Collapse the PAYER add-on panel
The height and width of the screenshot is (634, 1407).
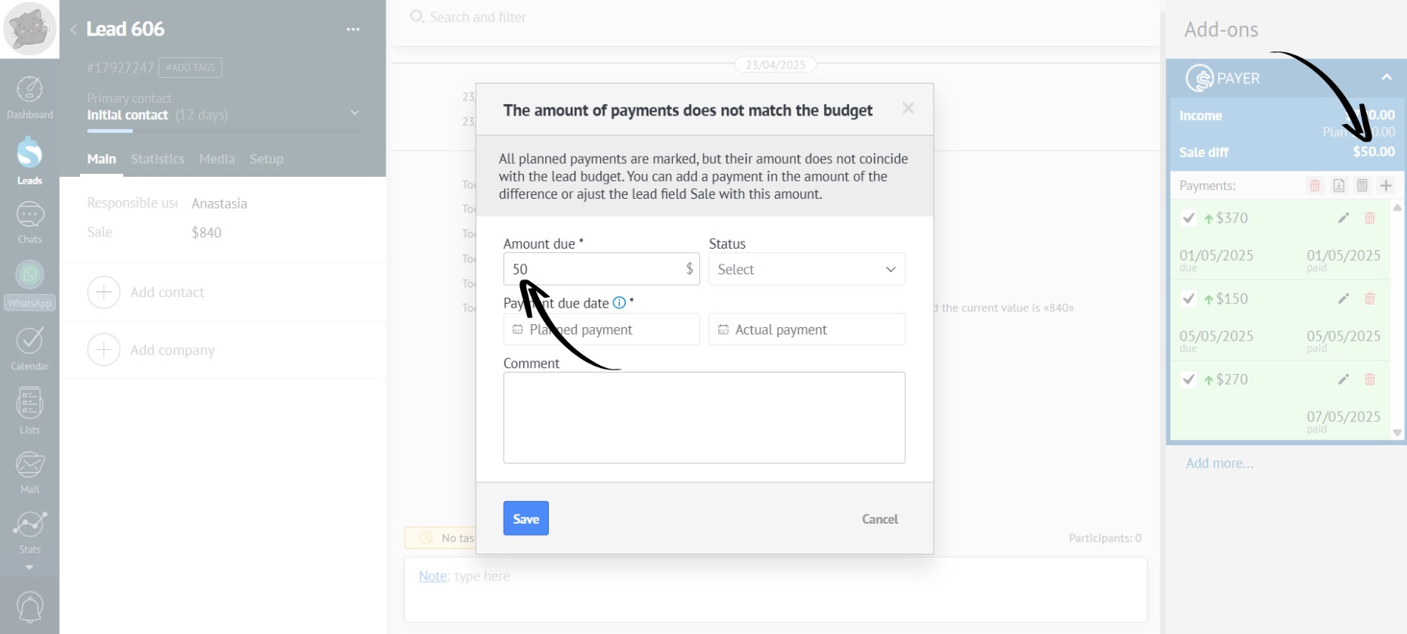[1387, 78]
